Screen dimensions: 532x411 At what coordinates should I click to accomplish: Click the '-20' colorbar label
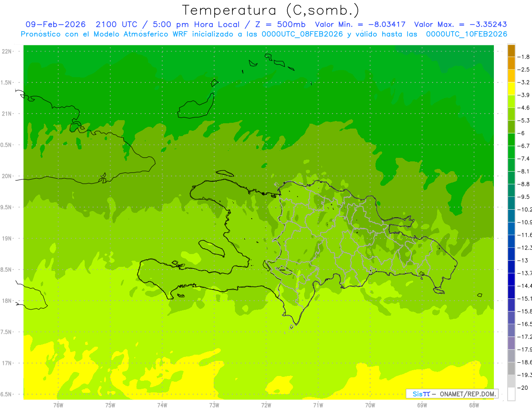point(523,388)
